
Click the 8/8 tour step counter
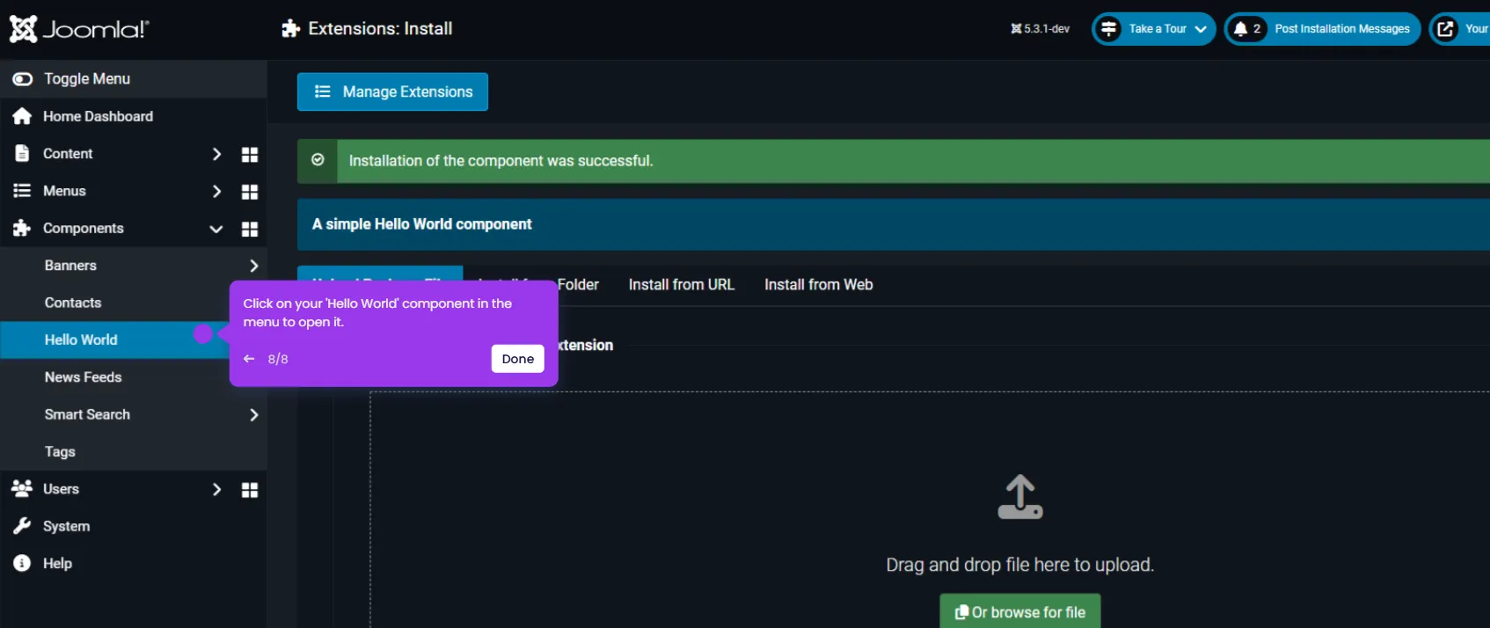(278, 359)
